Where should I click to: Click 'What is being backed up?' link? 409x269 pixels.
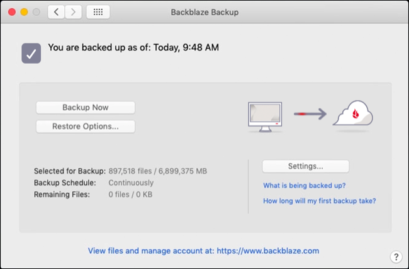click(x=305, y=185)
